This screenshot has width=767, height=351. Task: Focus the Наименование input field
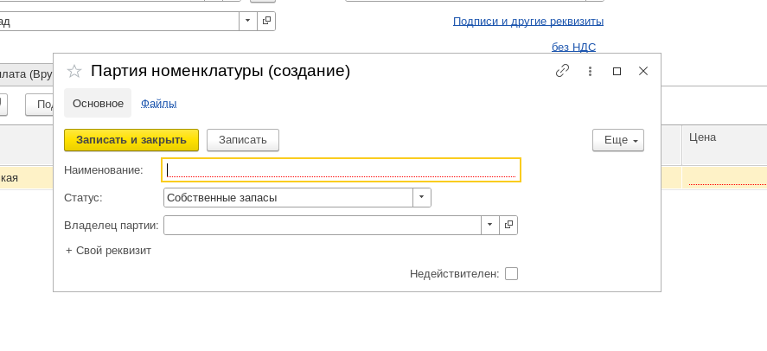click(342, 170)
